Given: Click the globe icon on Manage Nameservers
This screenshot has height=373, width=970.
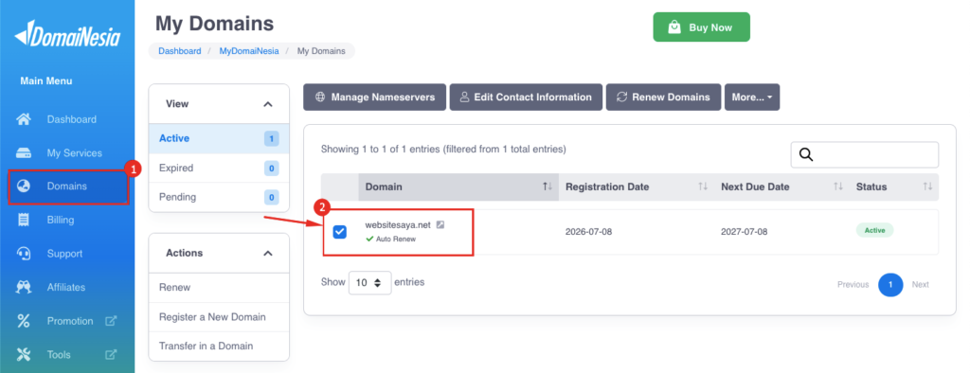Looking at the screenshot, I should [x=320, y=98].
